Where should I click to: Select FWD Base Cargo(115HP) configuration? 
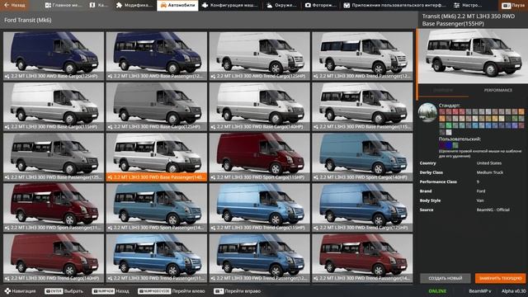coord(54,106)
